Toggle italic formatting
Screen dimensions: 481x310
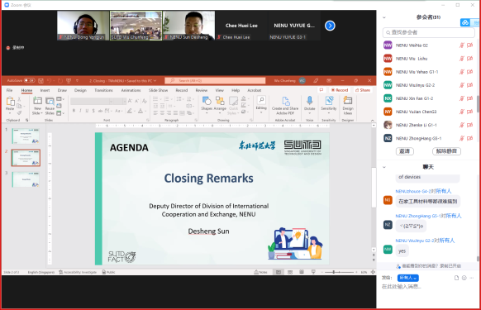(80, 111)
